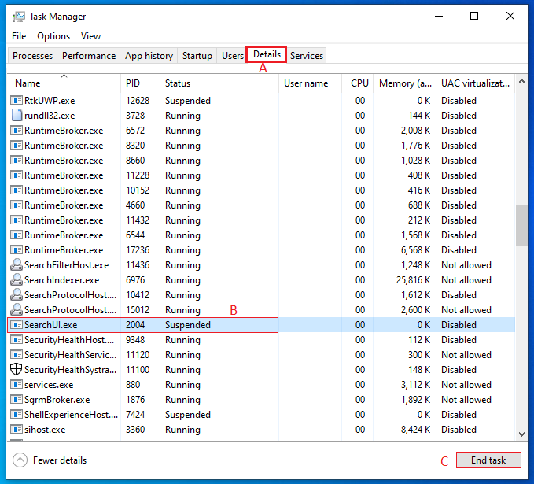
Task: Open the Options menu
Action: click(53, 36)
